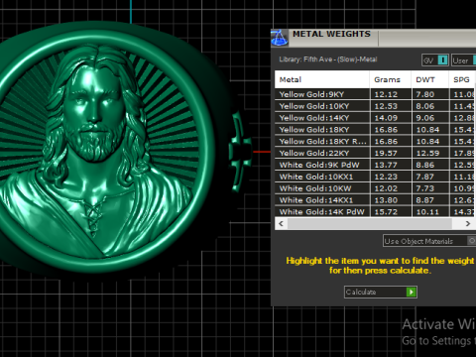Click the 7.73 DWT value
Screen dimensions: 476x357
pos(425,188)
